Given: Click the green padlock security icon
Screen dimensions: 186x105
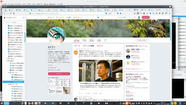Looking at the screenshot, I should pyautogui.click(x=30, y=13).
